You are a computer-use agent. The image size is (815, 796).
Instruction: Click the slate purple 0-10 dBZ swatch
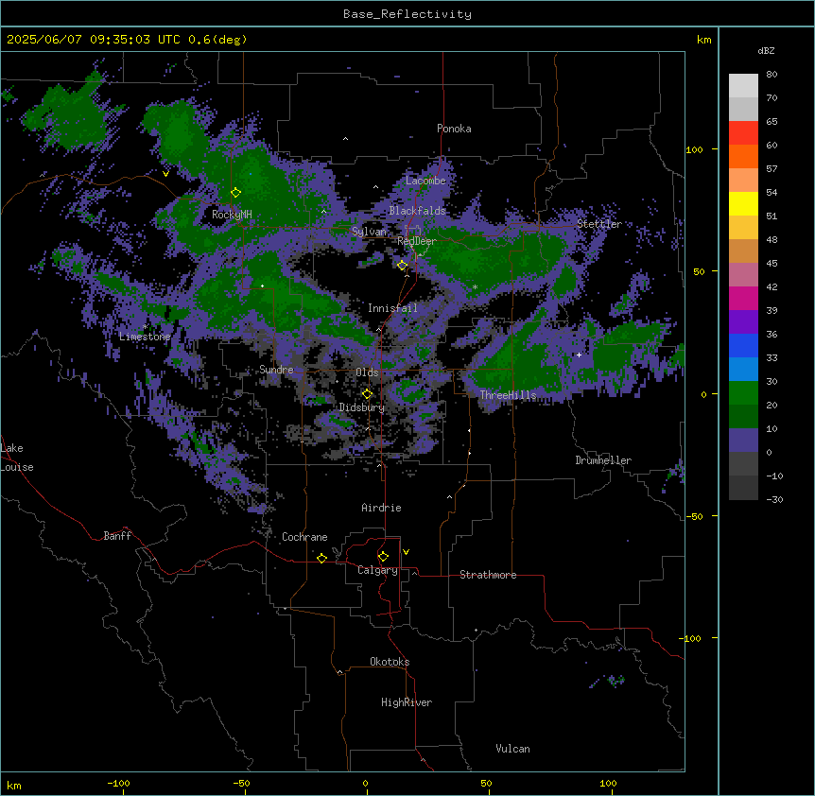point(743,441)
